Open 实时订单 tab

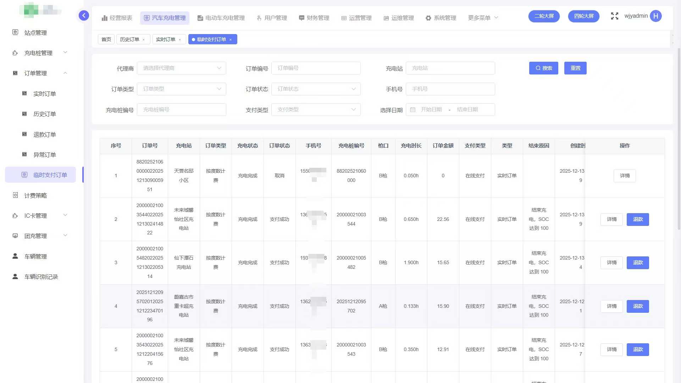[166, 39]
